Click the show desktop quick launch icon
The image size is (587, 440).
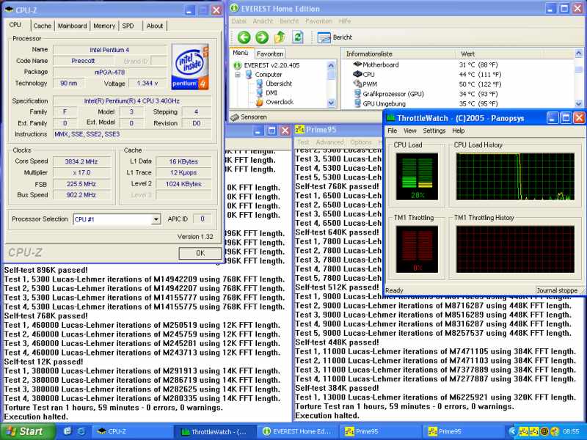[68, 431]
